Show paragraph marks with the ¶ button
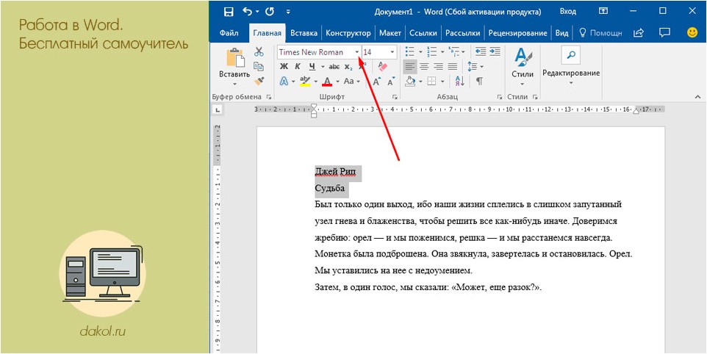The width and height of the screenshot is (707, 354). [480, 82]
